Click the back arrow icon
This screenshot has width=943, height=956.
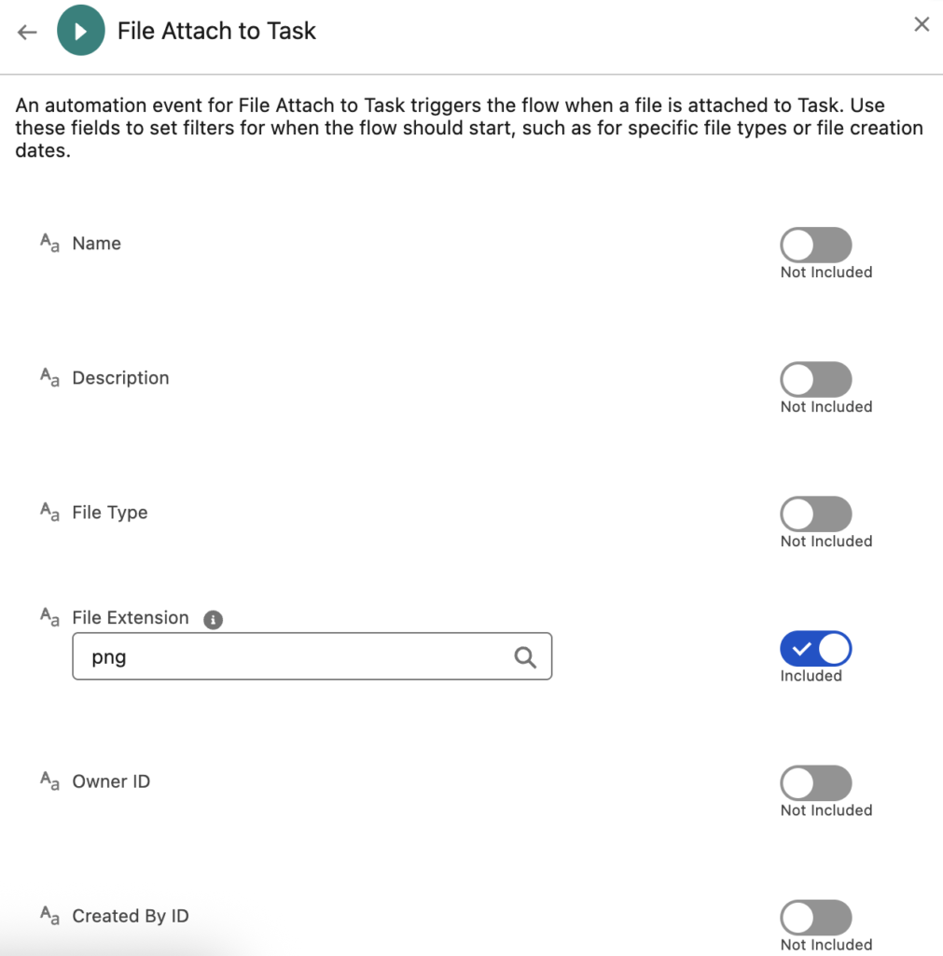(27, 32)
